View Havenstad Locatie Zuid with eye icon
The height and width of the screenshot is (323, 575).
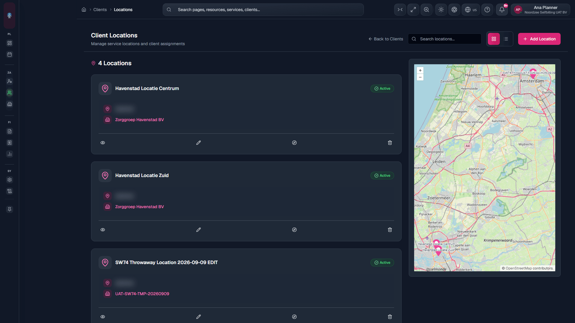[103, 230]
